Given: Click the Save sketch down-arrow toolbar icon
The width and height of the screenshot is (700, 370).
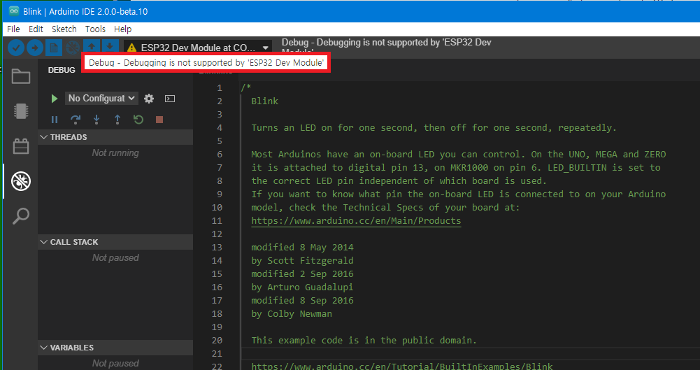Looking at the screenshot, I should [110, 46].
